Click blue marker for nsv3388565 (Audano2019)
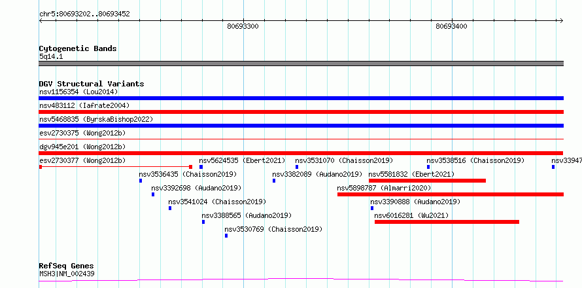Image resolution: width=582 pixels, height=288 pixels. (x=203, y=222)
